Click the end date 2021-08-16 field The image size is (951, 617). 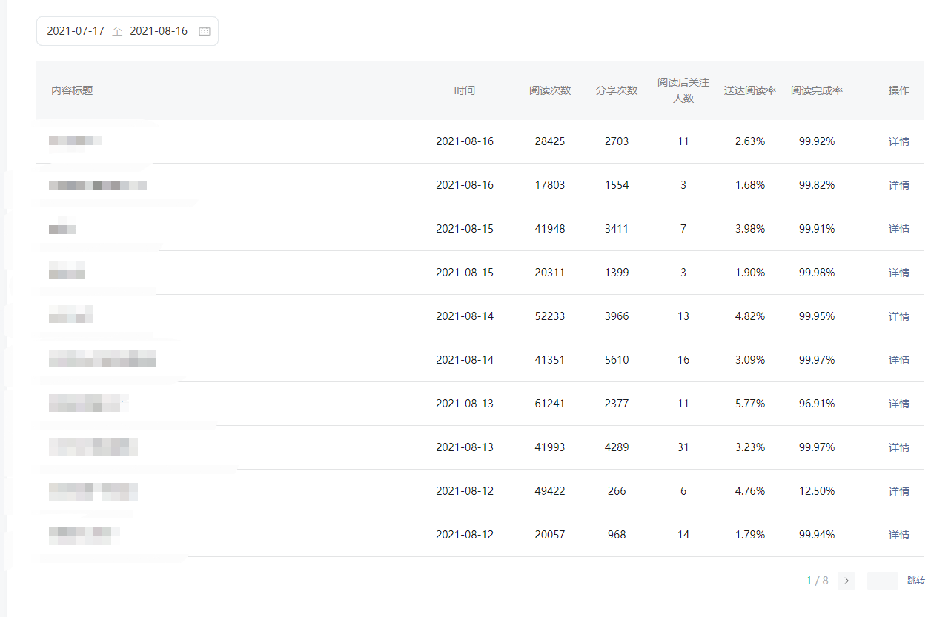point(159,31)
